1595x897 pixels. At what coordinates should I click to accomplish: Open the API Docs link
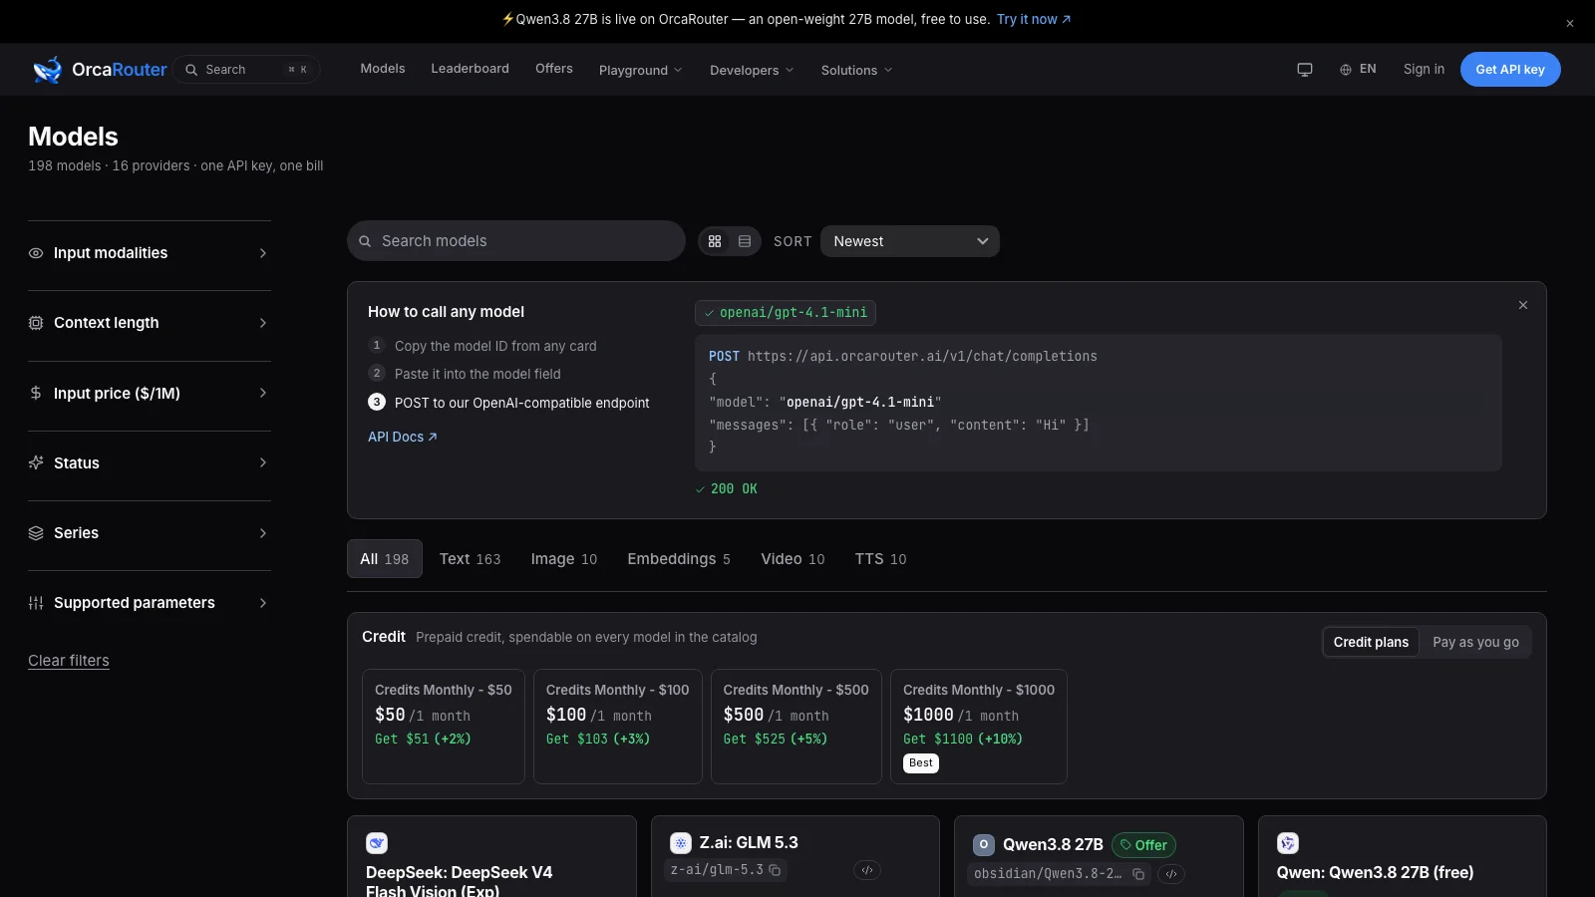(403, 437)
